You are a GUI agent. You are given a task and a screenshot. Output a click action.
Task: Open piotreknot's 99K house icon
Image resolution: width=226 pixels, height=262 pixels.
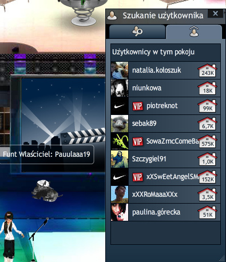pyautogui.click(x=207, y=106)
